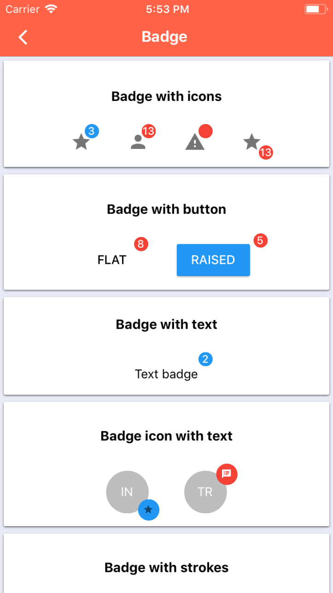
Task: Select the IN circle avatar
Action: pos(127,492)
